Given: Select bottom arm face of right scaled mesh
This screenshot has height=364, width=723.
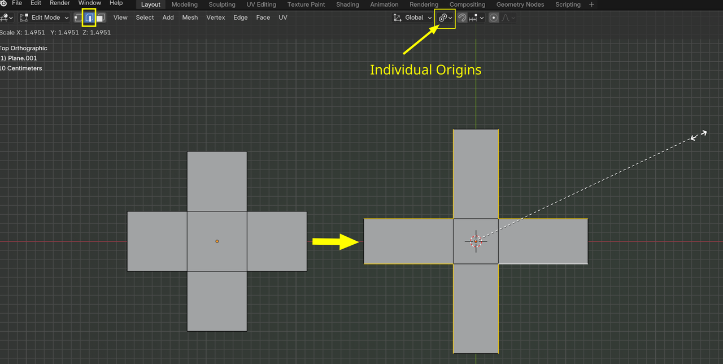Looking at the screenshot, I should (x=476, y=309).
